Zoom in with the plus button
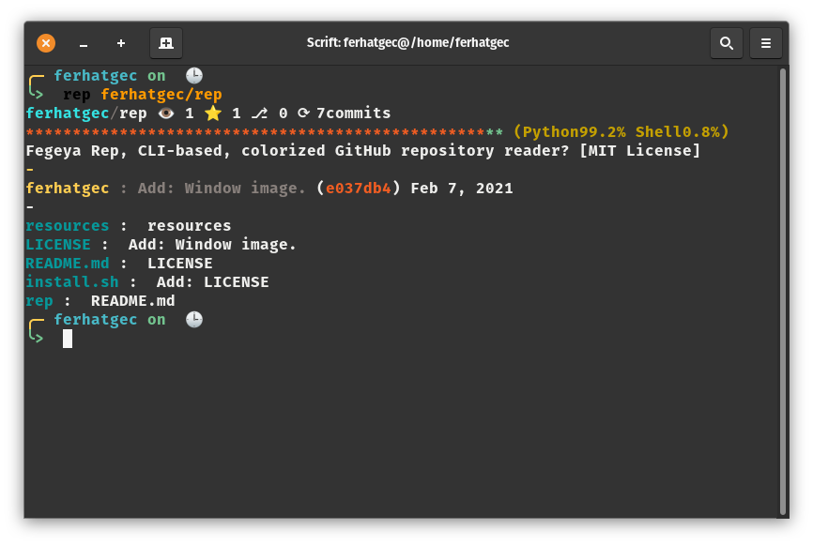This screenshot has width=813, height=545. pos(121,43)
